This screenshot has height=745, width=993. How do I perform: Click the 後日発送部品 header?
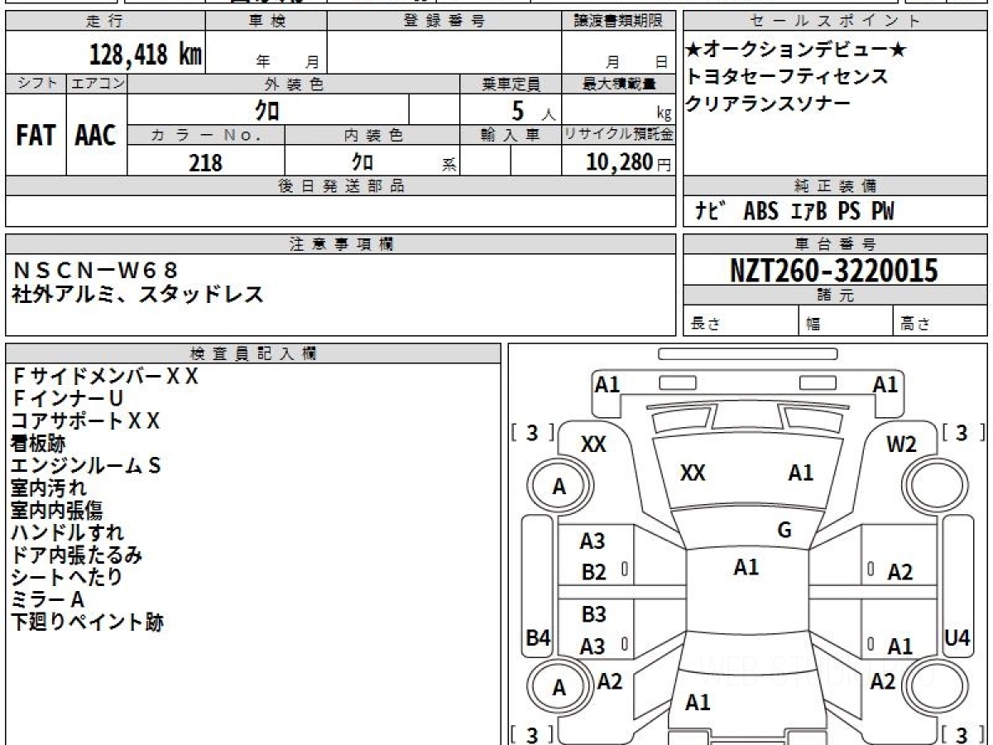[x=341, y=186]
